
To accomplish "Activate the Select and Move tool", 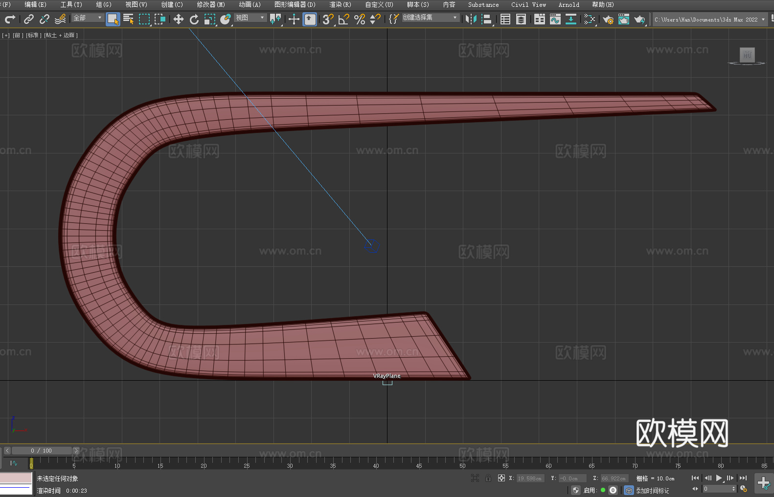I will point(179,19).
